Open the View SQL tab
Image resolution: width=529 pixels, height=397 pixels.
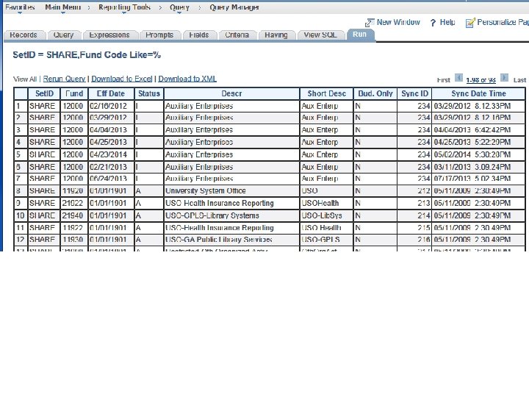(x=320, y=35)
